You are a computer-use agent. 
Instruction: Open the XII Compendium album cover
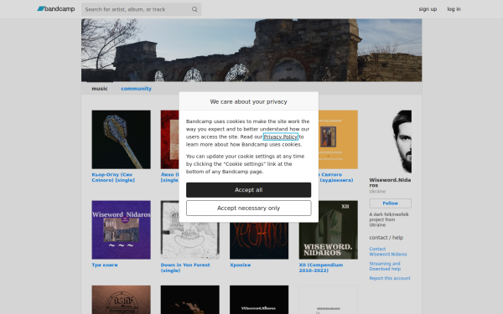329,230
